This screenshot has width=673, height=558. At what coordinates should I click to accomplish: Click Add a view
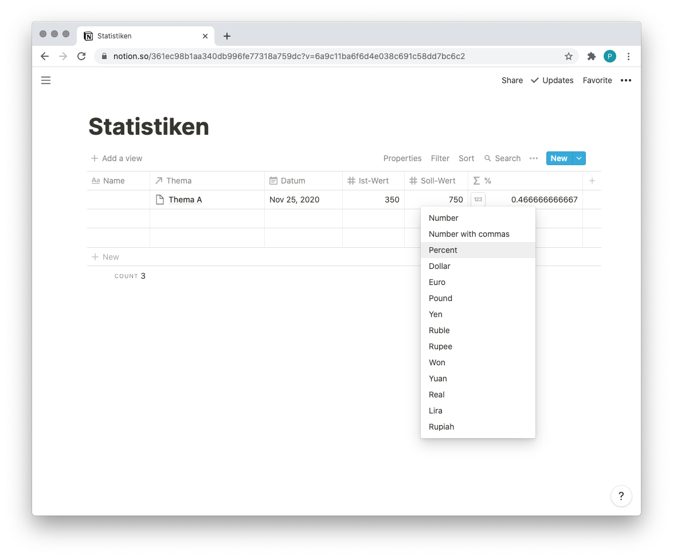point(116,158)
